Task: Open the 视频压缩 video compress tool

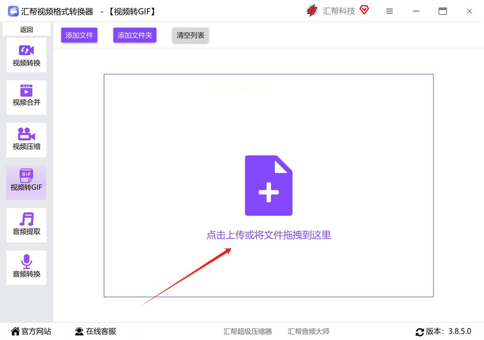Action: click(x=26, y=140)
